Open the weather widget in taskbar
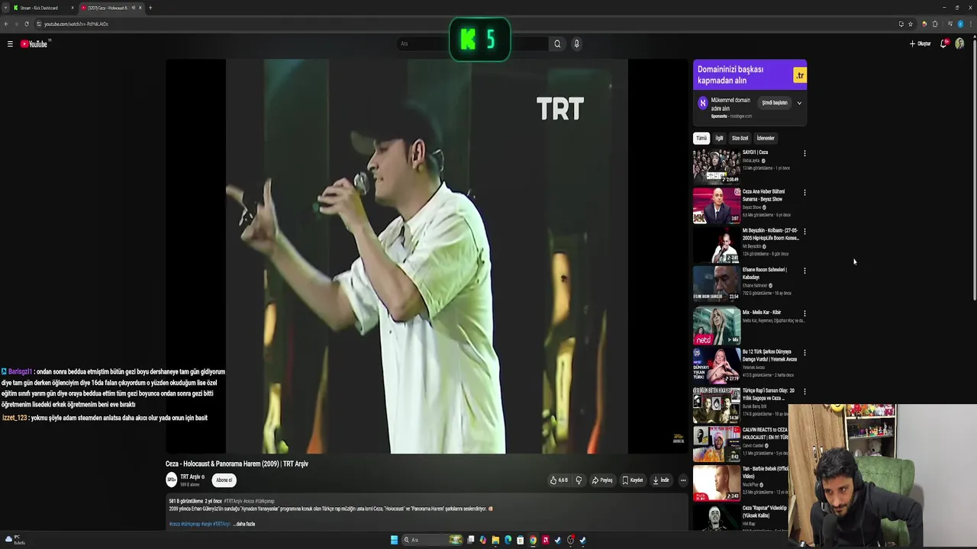 15,540
